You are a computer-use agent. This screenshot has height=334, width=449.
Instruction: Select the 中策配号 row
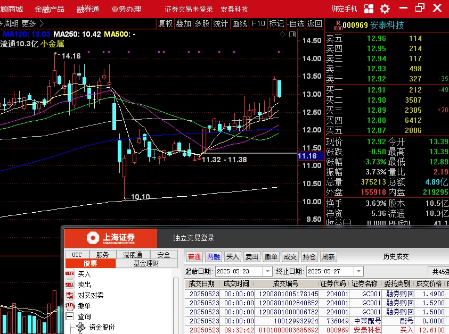[x=317, y=321]
